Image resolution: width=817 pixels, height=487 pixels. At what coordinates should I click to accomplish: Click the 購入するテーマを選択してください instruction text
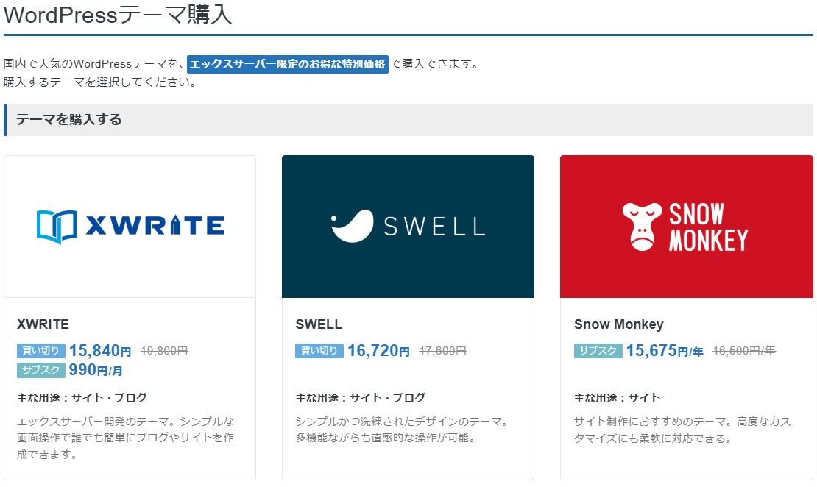pos(100,82)
